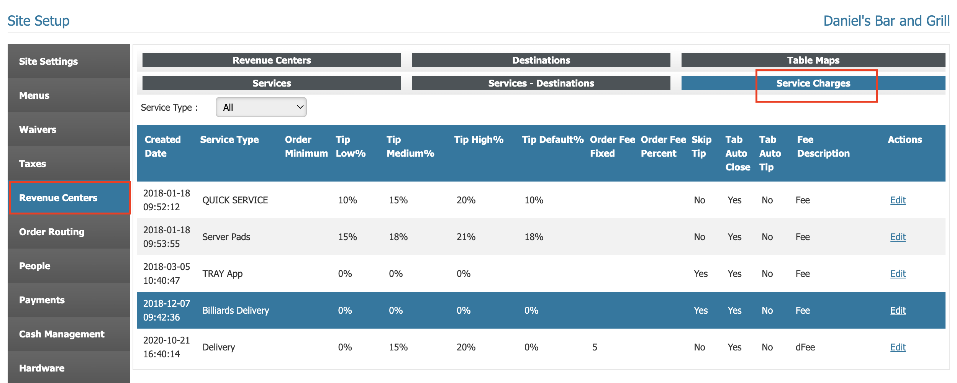
Task: Open Payments in the sidebar
Action: (x=42, y=300)
